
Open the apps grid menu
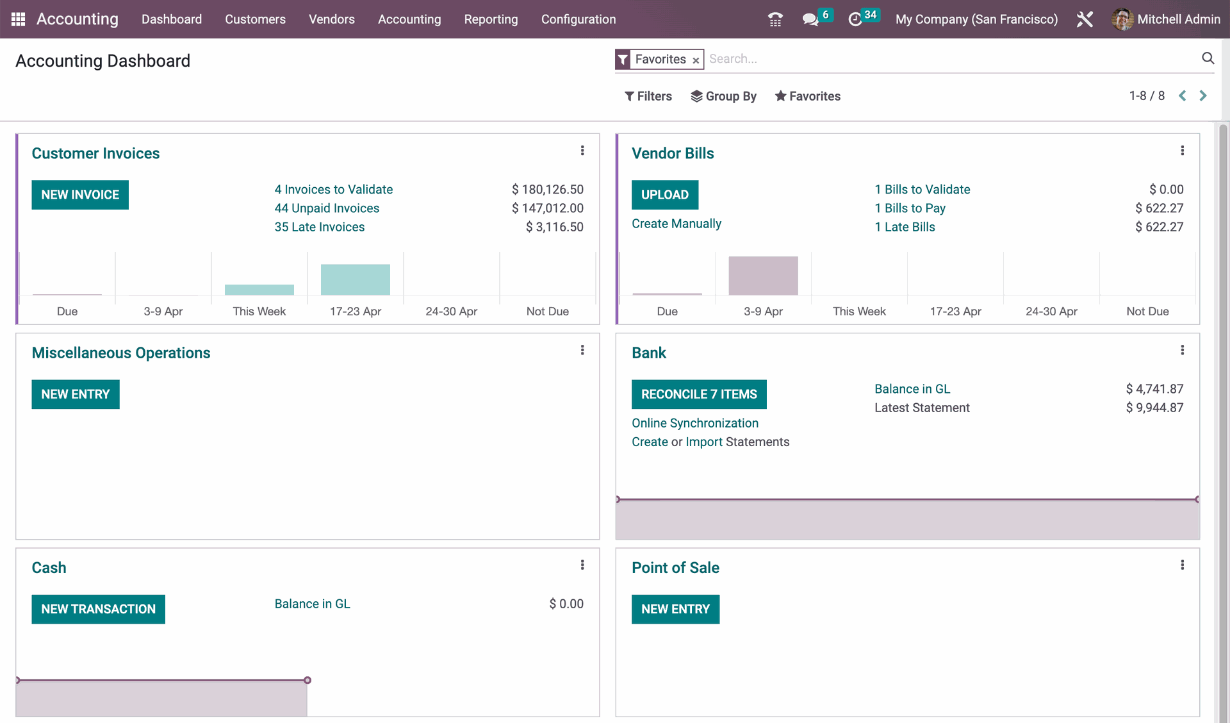point(17,19)
